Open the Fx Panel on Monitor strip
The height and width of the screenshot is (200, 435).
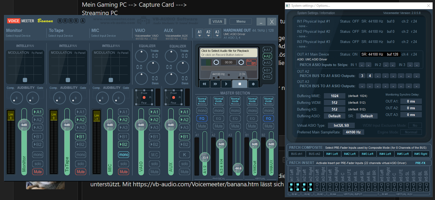click(37, 53)
